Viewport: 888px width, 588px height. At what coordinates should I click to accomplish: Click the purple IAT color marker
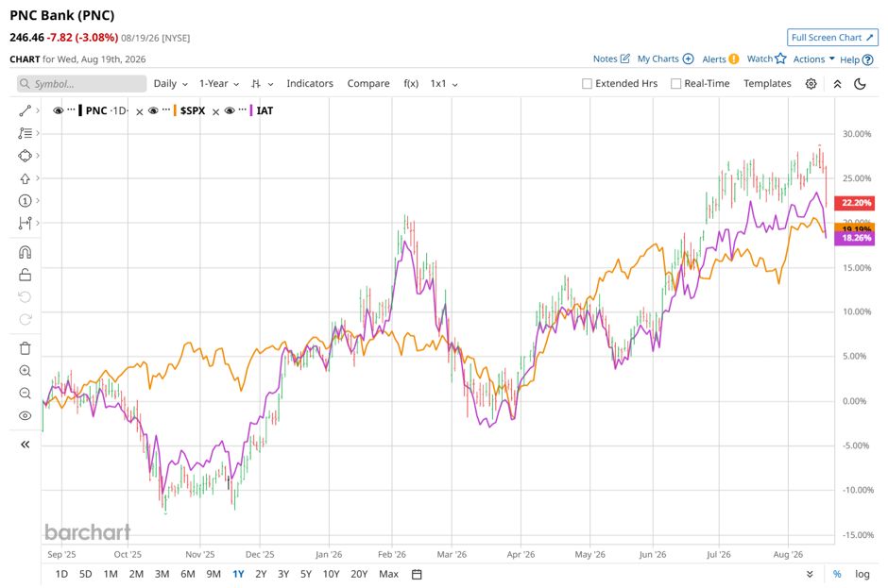[251, 110]
